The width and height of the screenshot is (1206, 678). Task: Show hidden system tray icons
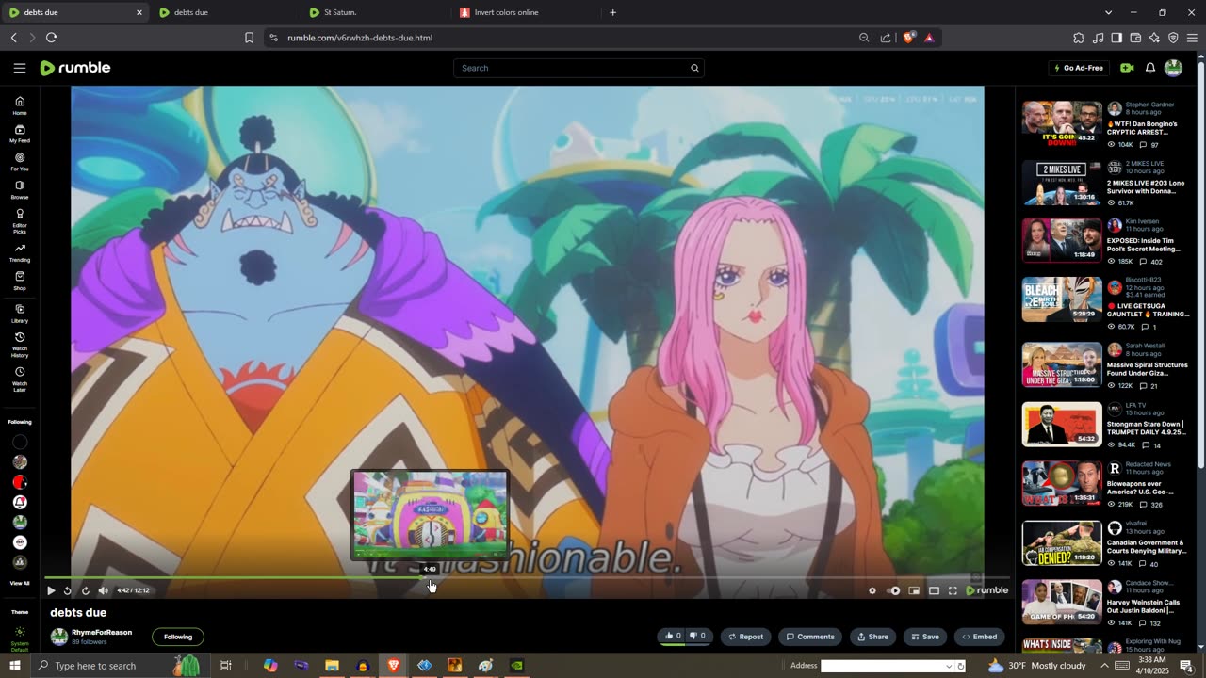click(x=1105, y=666)
